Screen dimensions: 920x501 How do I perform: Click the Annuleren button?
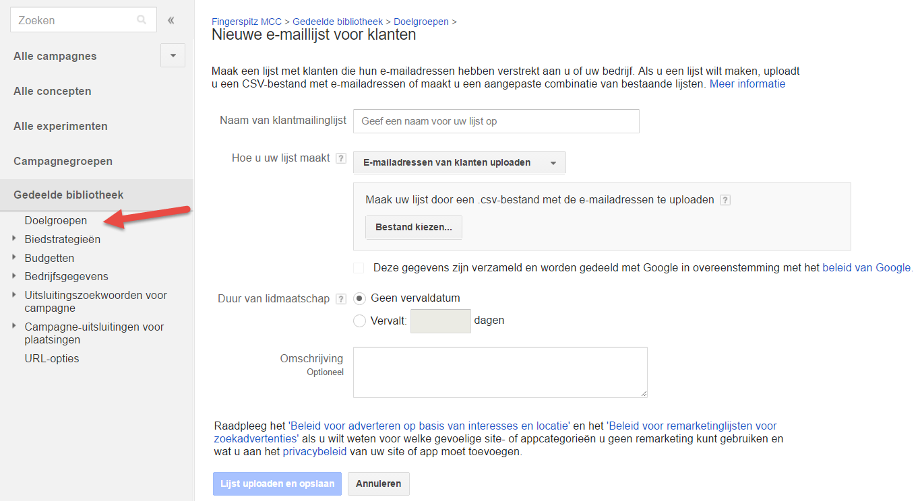click(378, 483)
